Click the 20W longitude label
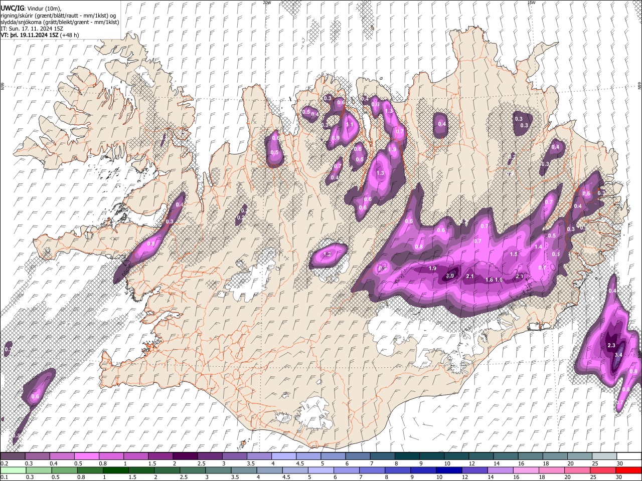This screenshot has width=642, height=481. [x=267, y=3]
